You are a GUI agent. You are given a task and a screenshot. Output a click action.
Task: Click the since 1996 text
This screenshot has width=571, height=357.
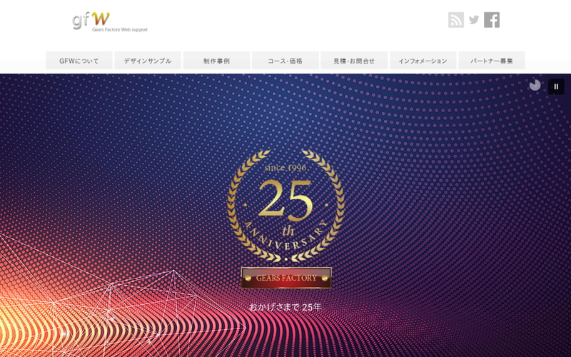pos(285,168)
